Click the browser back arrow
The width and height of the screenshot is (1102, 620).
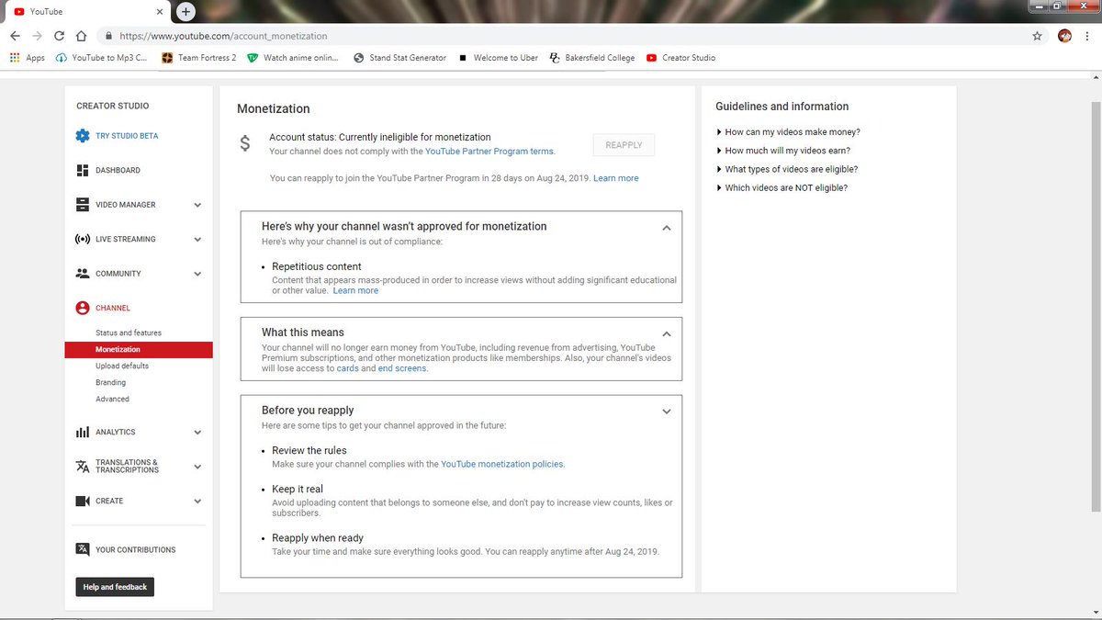coord(15,36)
